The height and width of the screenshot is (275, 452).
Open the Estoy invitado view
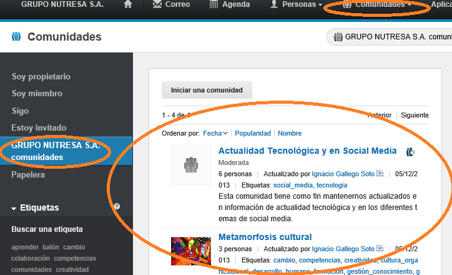39,128
